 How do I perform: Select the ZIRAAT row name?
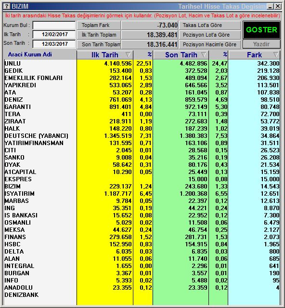coord(15,121)
